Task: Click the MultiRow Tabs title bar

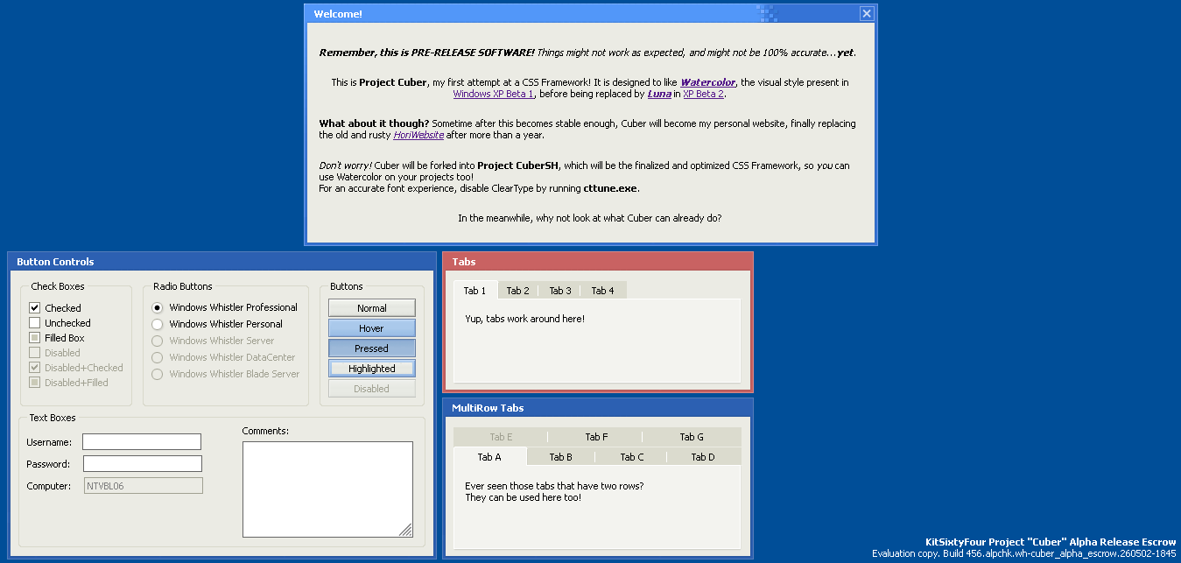Action: (598, 408)
